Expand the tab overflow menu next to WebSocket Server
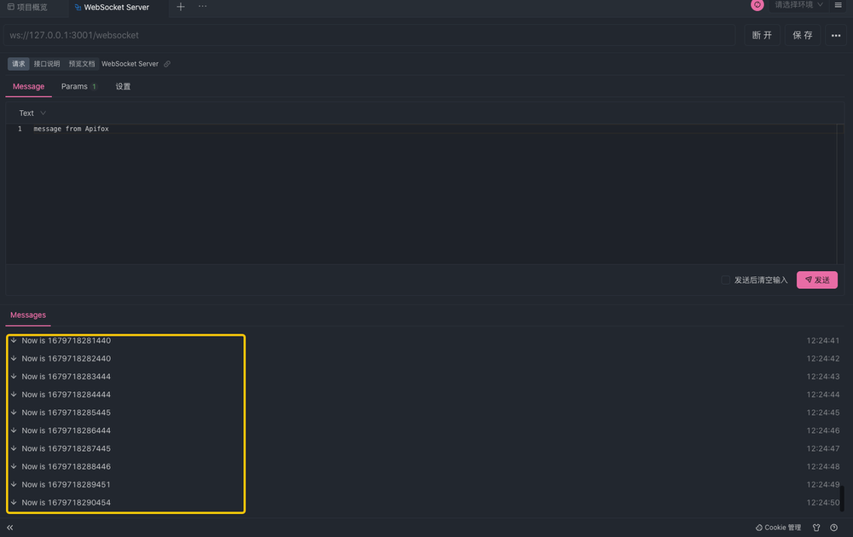The image size is (853, 537). tap(202, 8)
